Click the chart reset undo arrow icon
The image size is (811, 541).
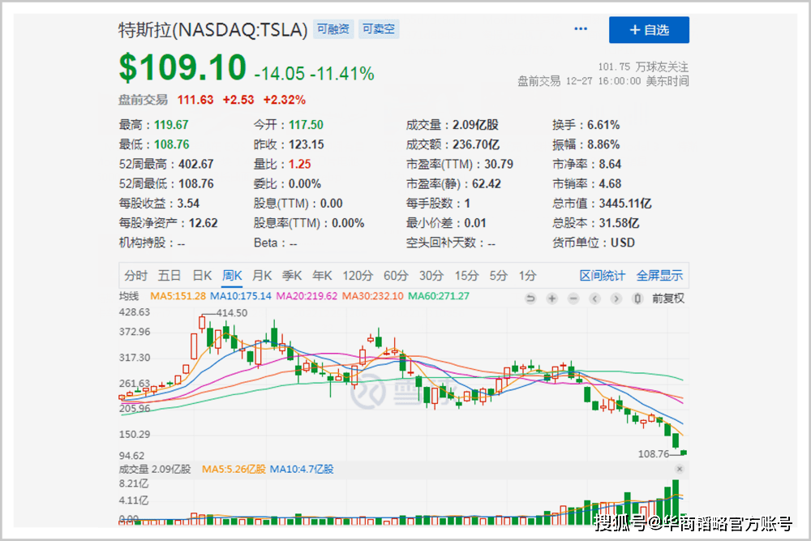pos(530,298)
